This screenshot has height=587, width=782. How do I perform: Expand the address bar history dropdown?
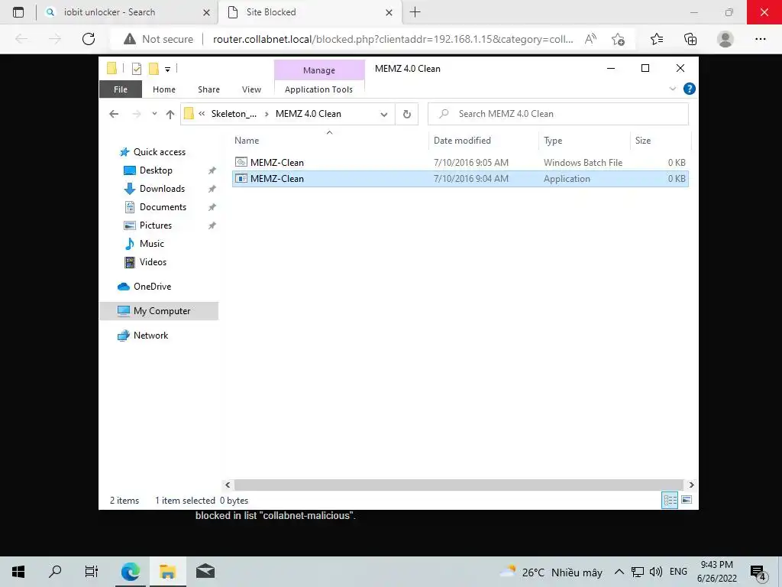(x=384, y=115)
